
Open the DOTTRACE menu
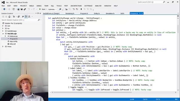click(x=88, y=6)
